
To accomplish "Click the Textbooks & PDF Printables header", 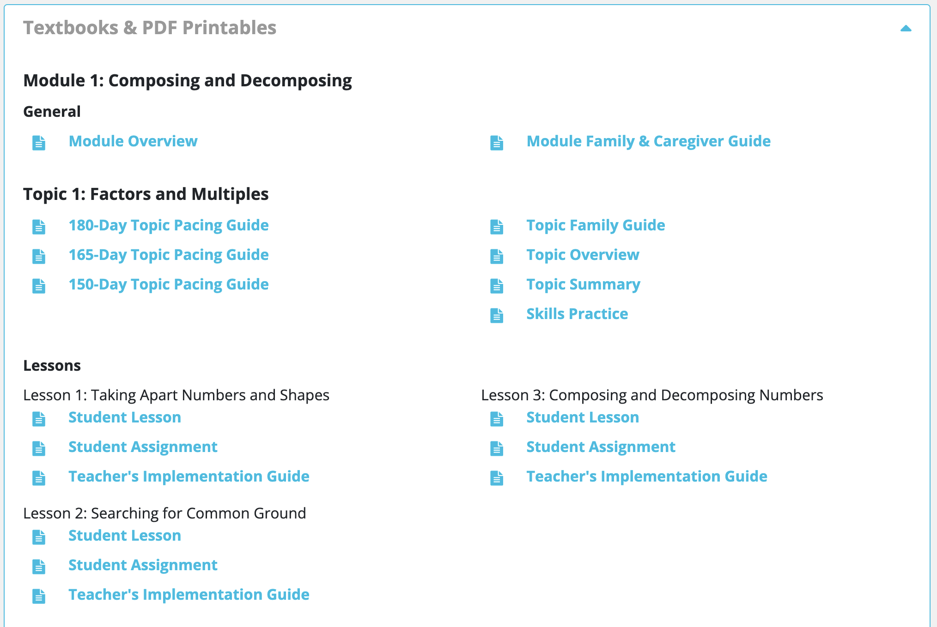I will click(x=150, y=28).
